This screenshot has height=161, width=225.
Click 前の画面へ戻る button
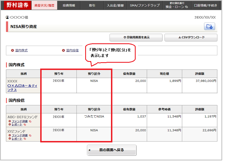112,150
